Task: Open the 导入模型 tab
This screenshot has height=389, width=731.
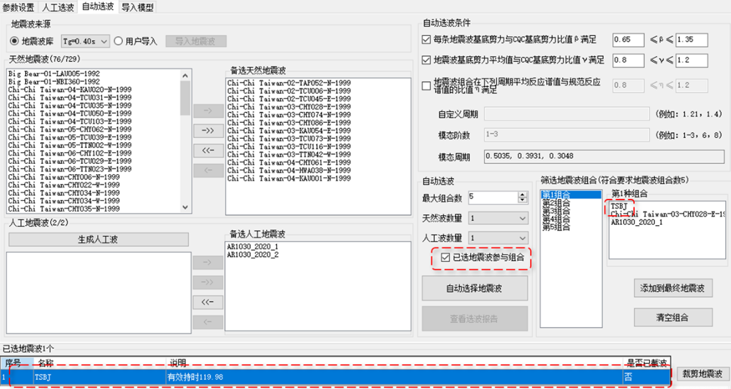Action: pyautogui.click(x=137, y=7)
